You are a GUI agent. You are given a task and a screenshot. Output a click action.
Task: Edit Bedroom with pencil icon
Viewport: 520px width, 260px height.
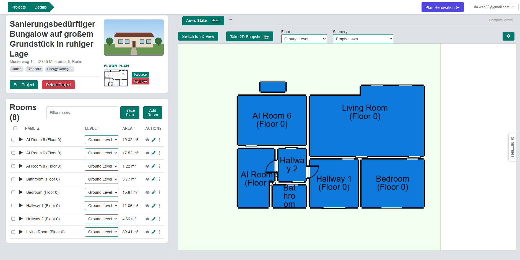[x=154, y=192]
